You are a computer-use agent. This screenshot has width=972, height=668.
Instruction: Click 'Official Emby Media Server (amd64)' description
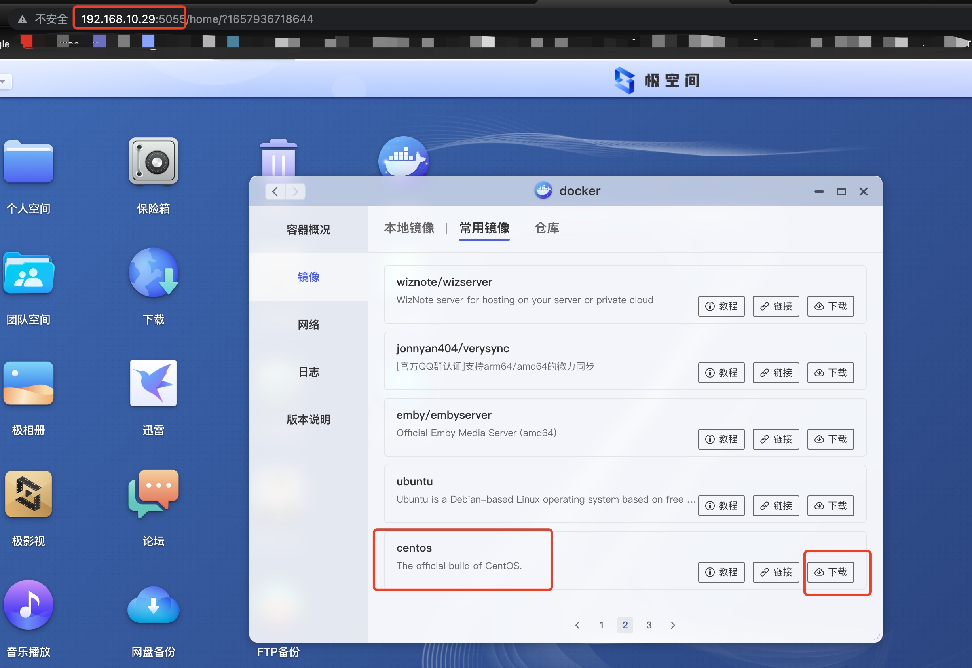tap(477, 433)
